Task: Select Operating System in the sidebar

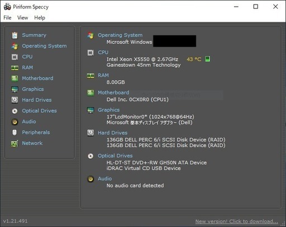Action: (x=44, y=46)
